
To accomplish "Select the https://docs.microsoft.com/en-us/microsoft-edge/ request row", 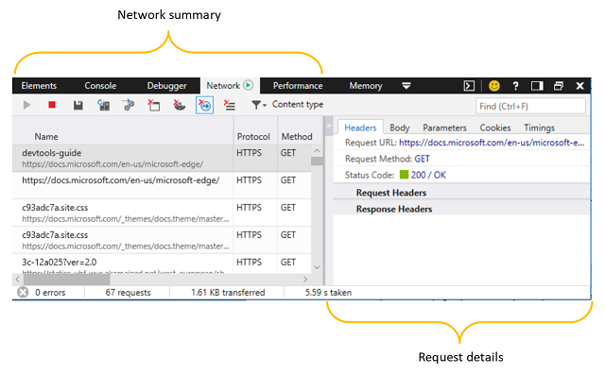I will point(162,185).
